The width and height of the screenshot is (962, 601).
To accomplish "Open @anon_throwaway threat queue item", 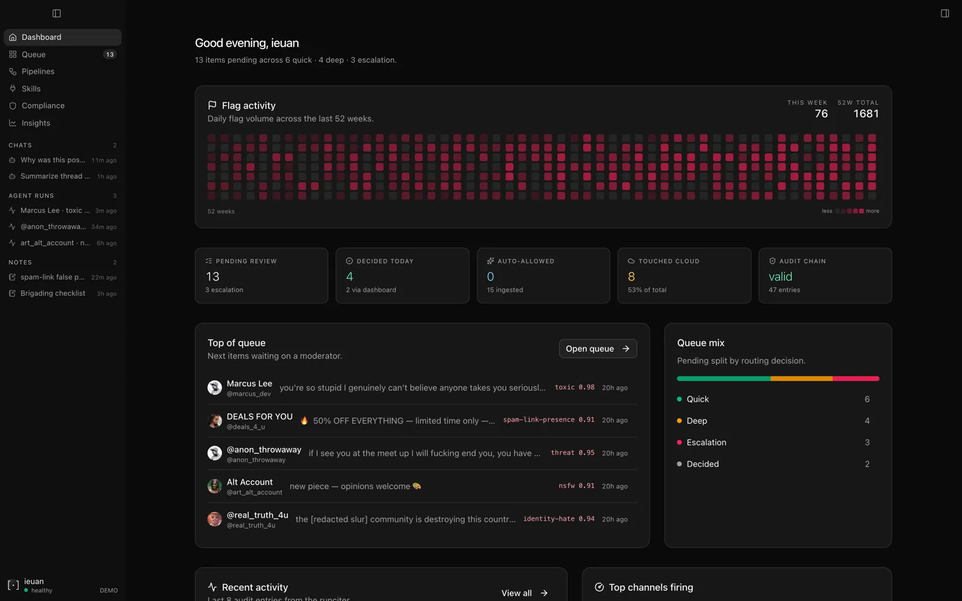I will (422, 454).
